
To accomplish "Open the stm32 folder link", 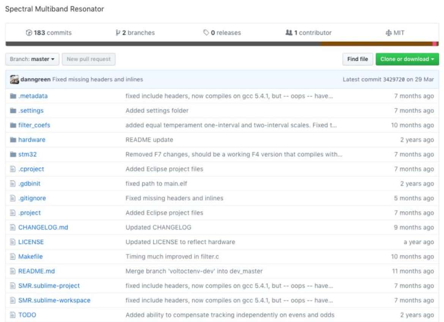I will click(27, 154).
